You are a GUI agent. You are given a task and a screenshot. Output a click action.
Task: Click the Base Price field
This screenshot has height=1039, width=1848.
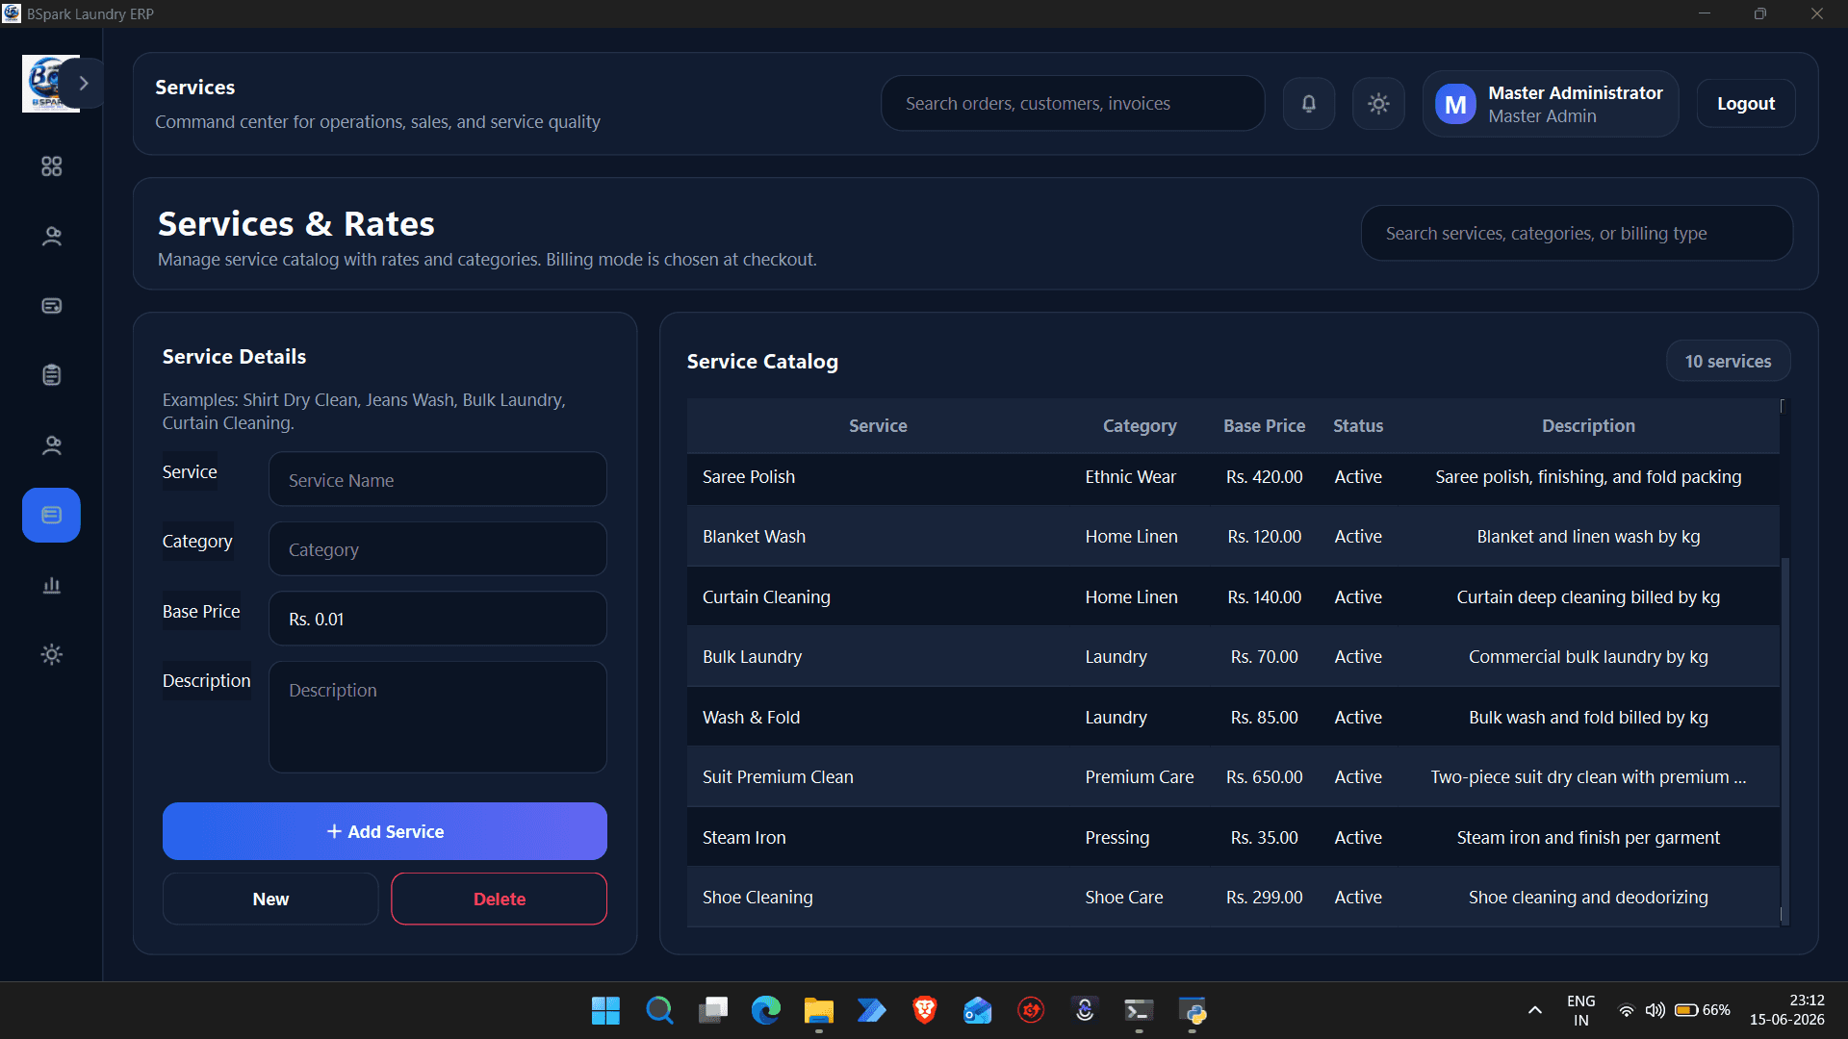click(x=438, y=619)
